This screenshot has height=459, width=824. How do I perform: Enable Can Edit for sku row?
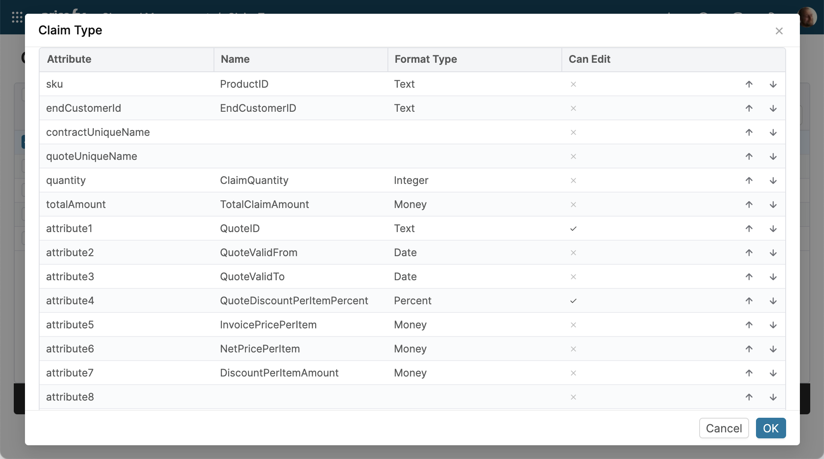tap(573, 84)
